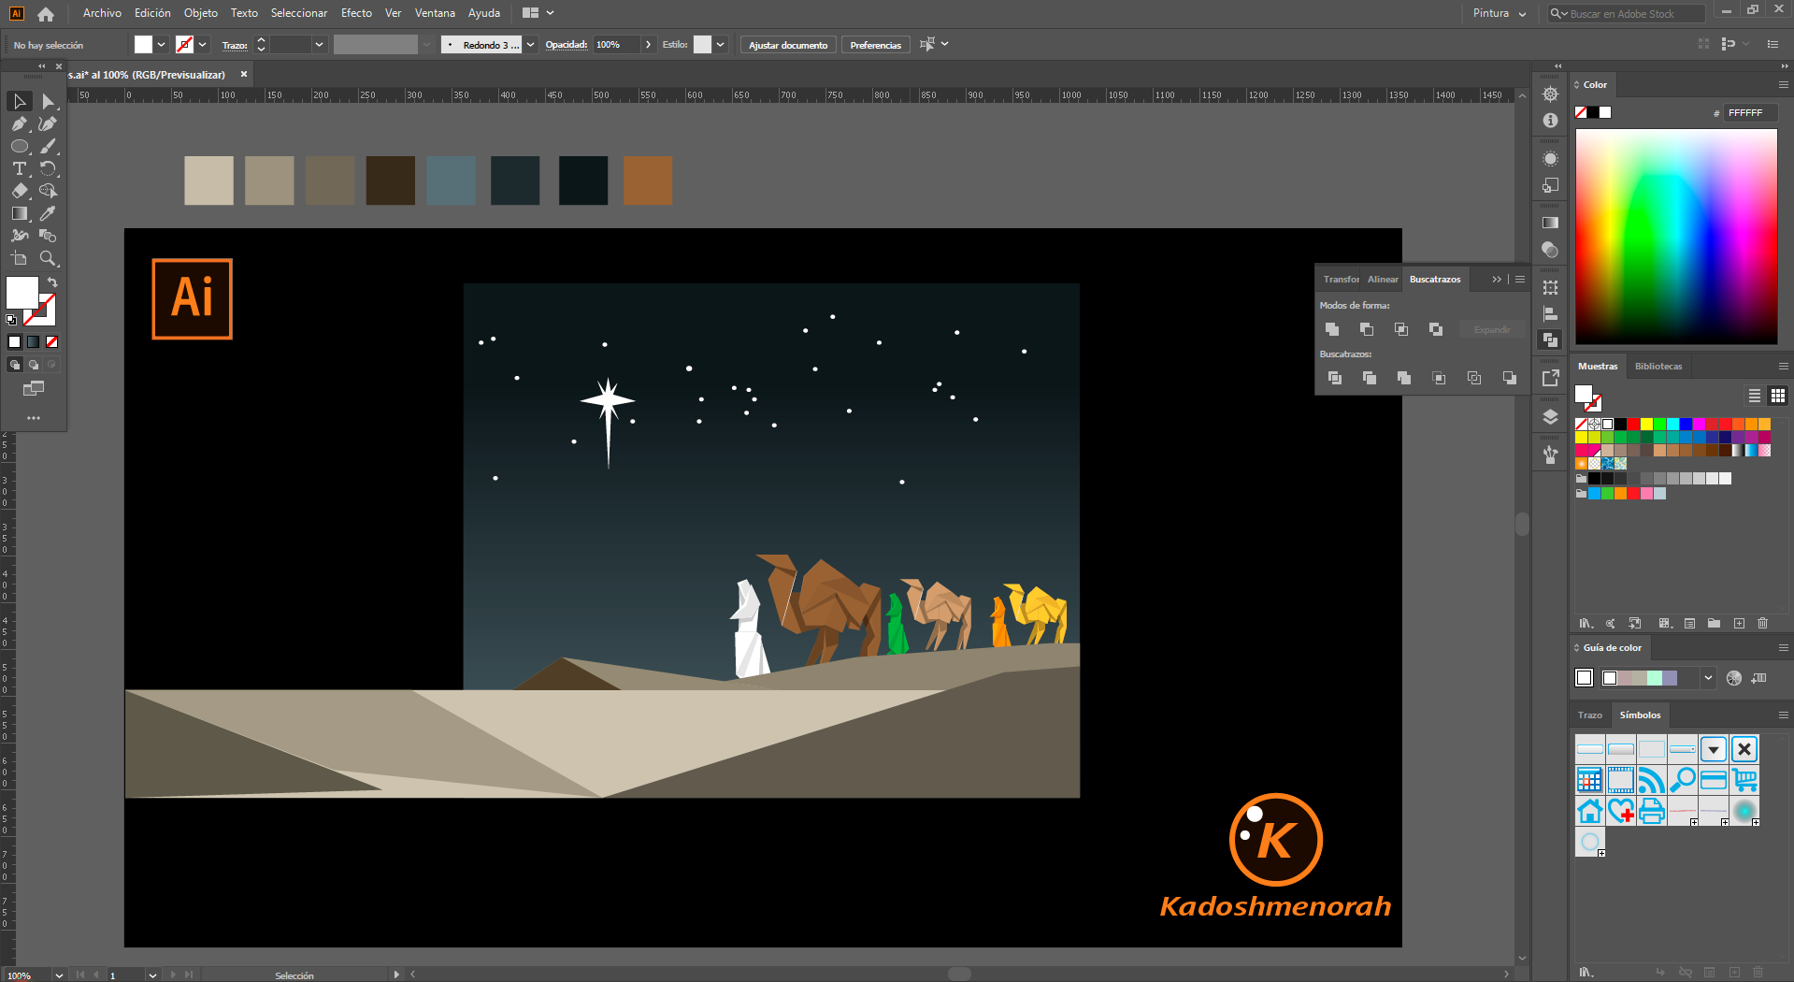
Task: Select the Ellipse tool
Action: (20, 146)
